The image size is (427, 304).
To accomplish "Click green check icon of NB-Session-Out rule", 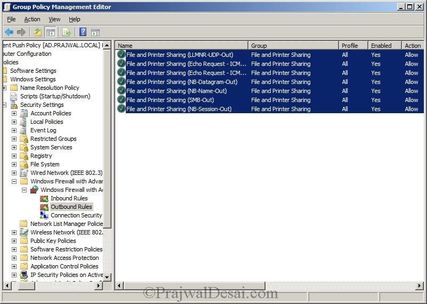I will (x=121, y=108).
